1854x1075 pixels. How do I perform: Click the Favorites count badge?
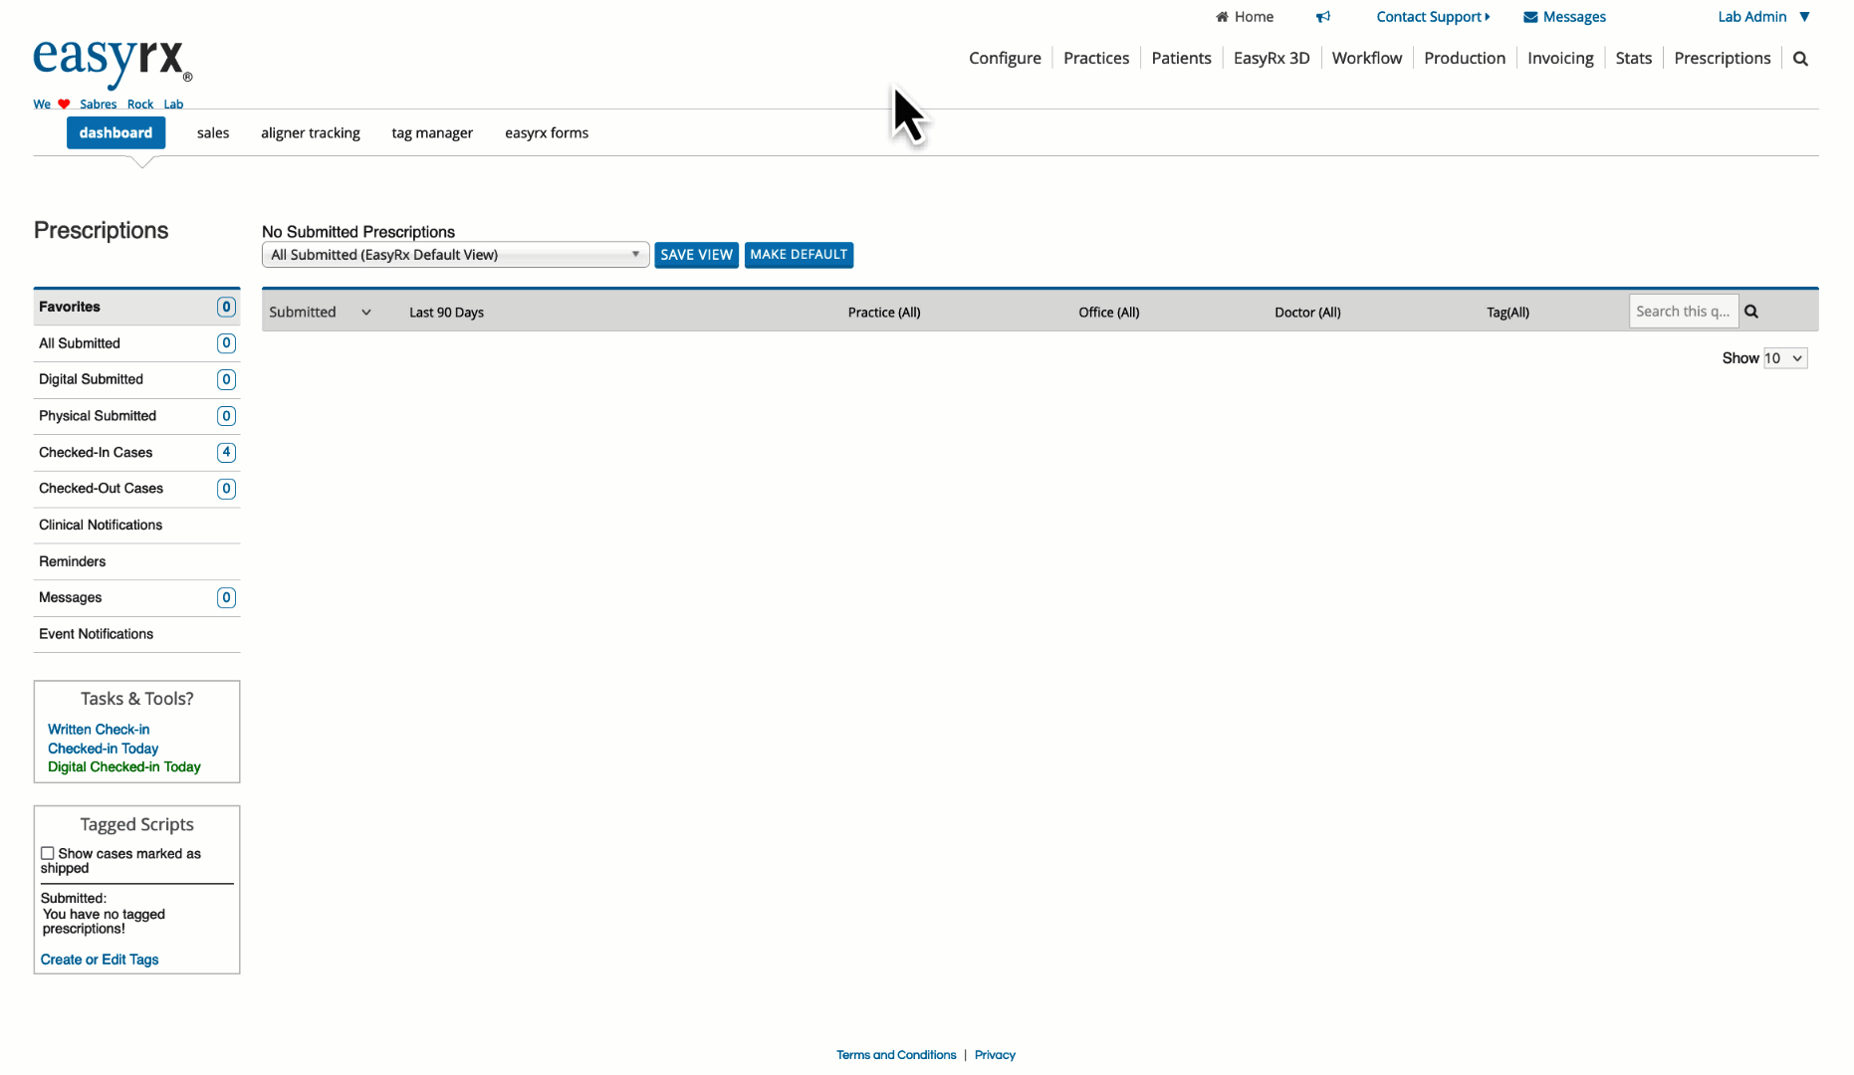226,307
